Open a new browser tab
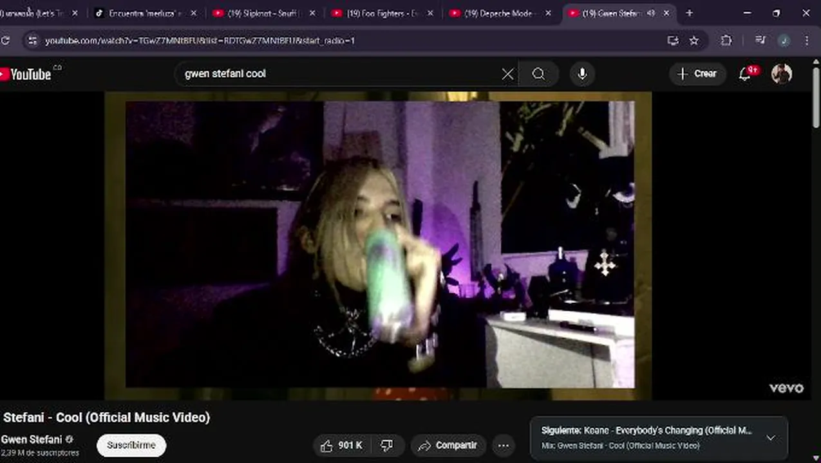Image resolution: width=821 pixels, height=463 pixels. pos(689,13)
